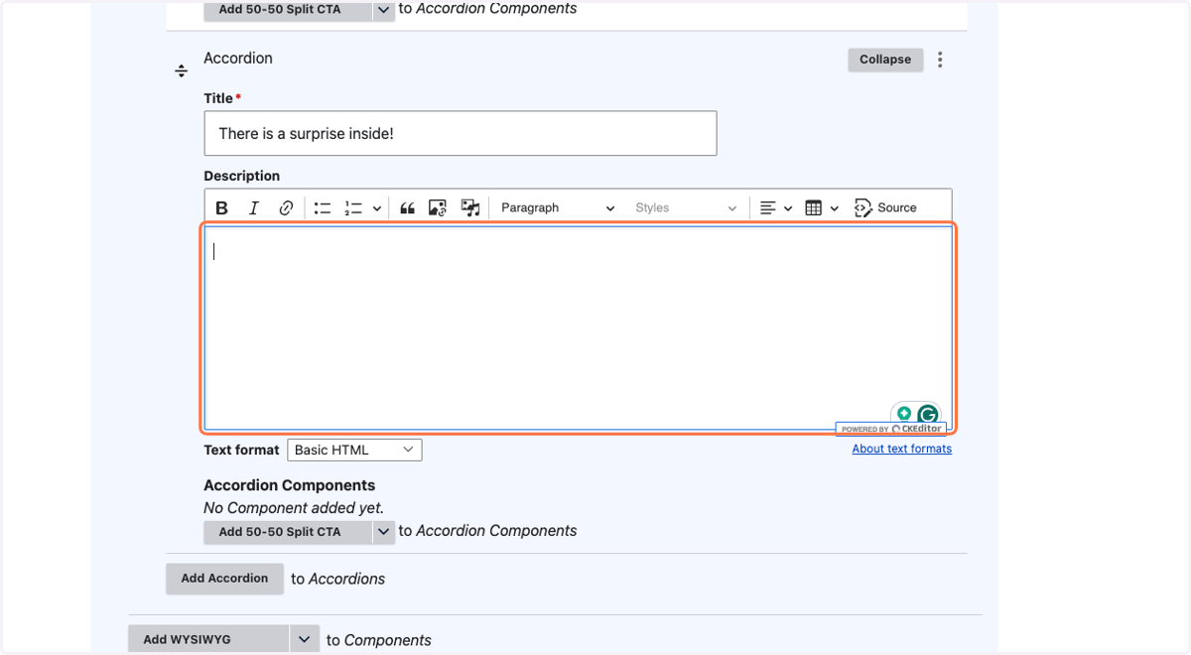
Task: Open the Text format Basic HTML dropdown
Action: (354, 450)
